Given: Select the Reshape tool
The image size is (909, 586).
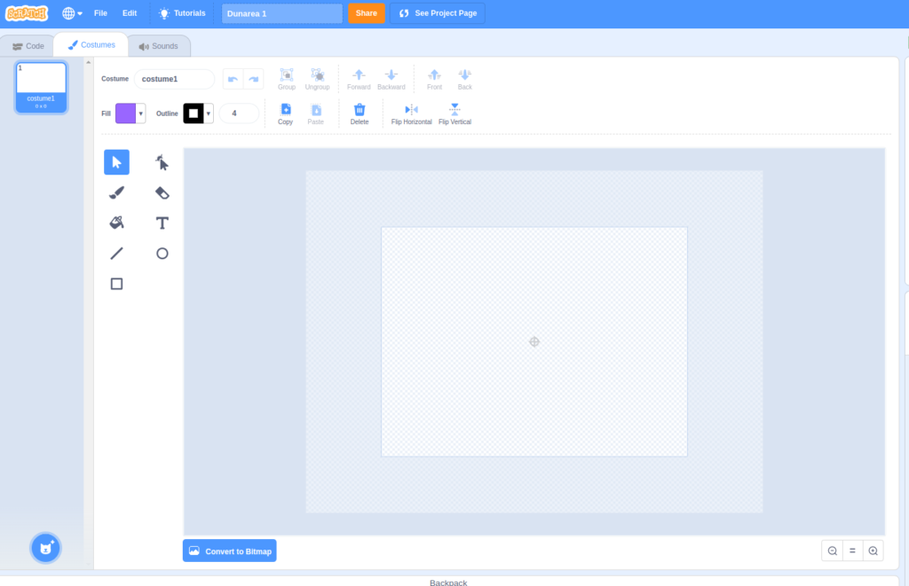Looking at the screenshot, I should click(162, 162).
